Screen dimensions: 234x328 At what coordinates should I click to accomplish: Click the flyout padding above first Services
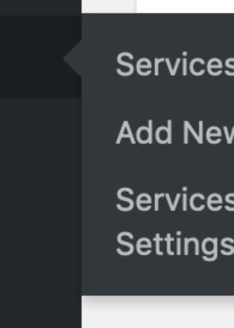[158, 31]
